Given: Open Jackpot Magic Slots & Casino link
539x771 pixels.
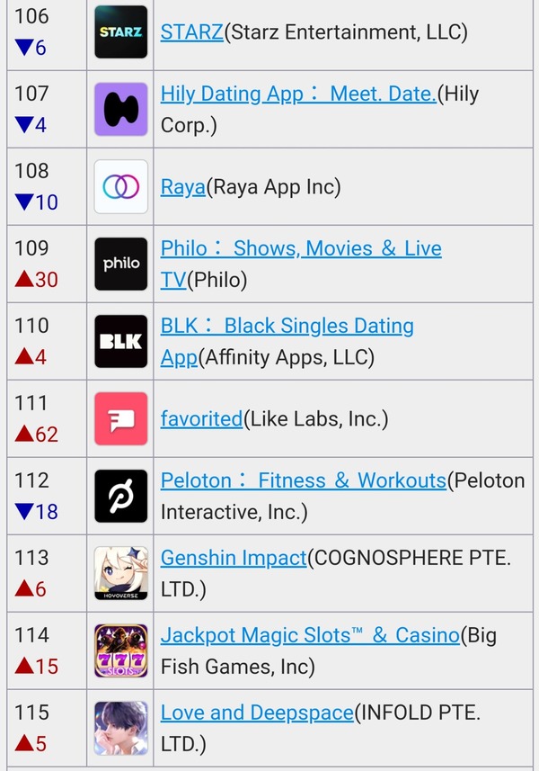Looking at the screenshot, I should pos(310,635).
